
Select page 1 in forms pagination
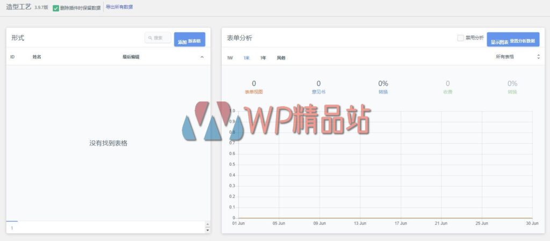pos(12,228)
